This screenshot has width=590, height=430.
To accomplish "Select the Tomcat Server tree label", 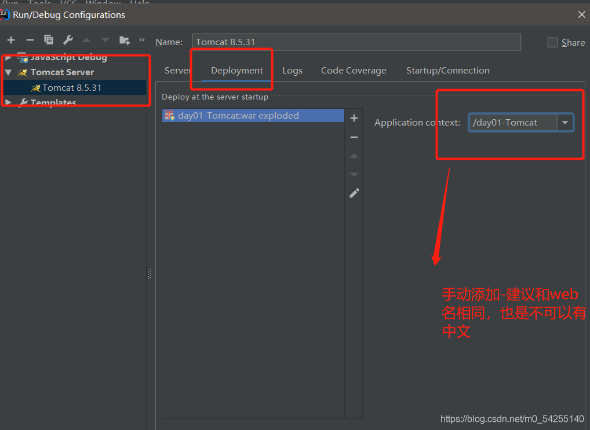I will [x=62, y=72].
